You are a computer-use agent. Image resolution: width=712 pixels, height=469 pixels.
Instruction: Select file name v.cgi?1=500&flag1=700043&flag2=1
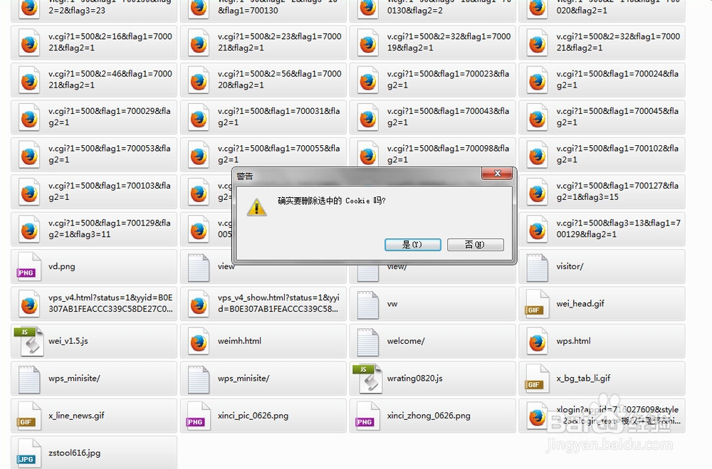coord(448,117)
